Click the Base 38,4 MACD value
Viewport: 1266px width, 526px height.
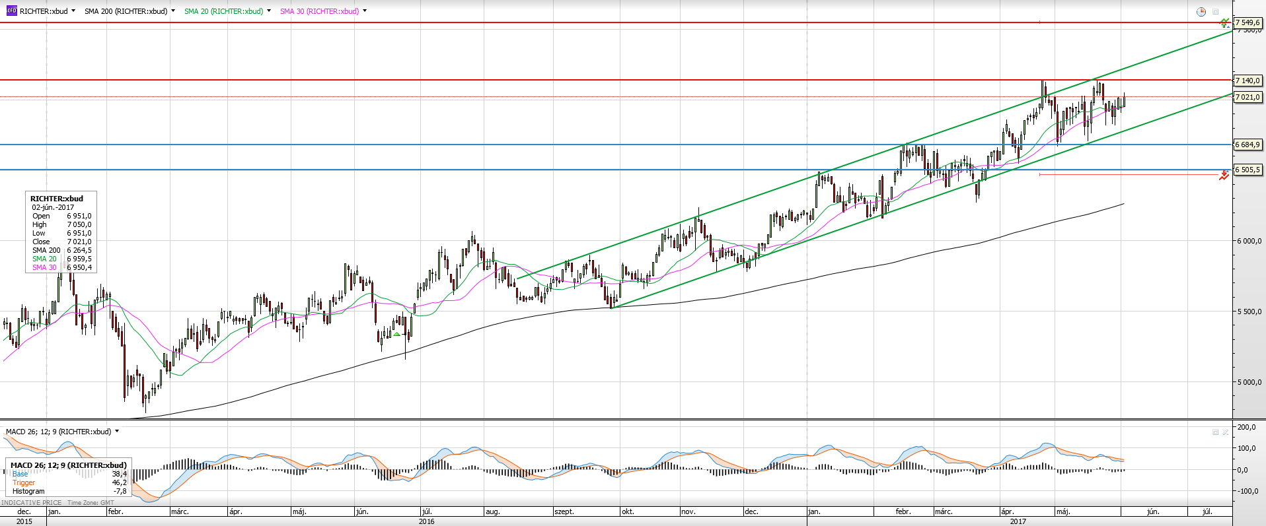pos(119,474)
